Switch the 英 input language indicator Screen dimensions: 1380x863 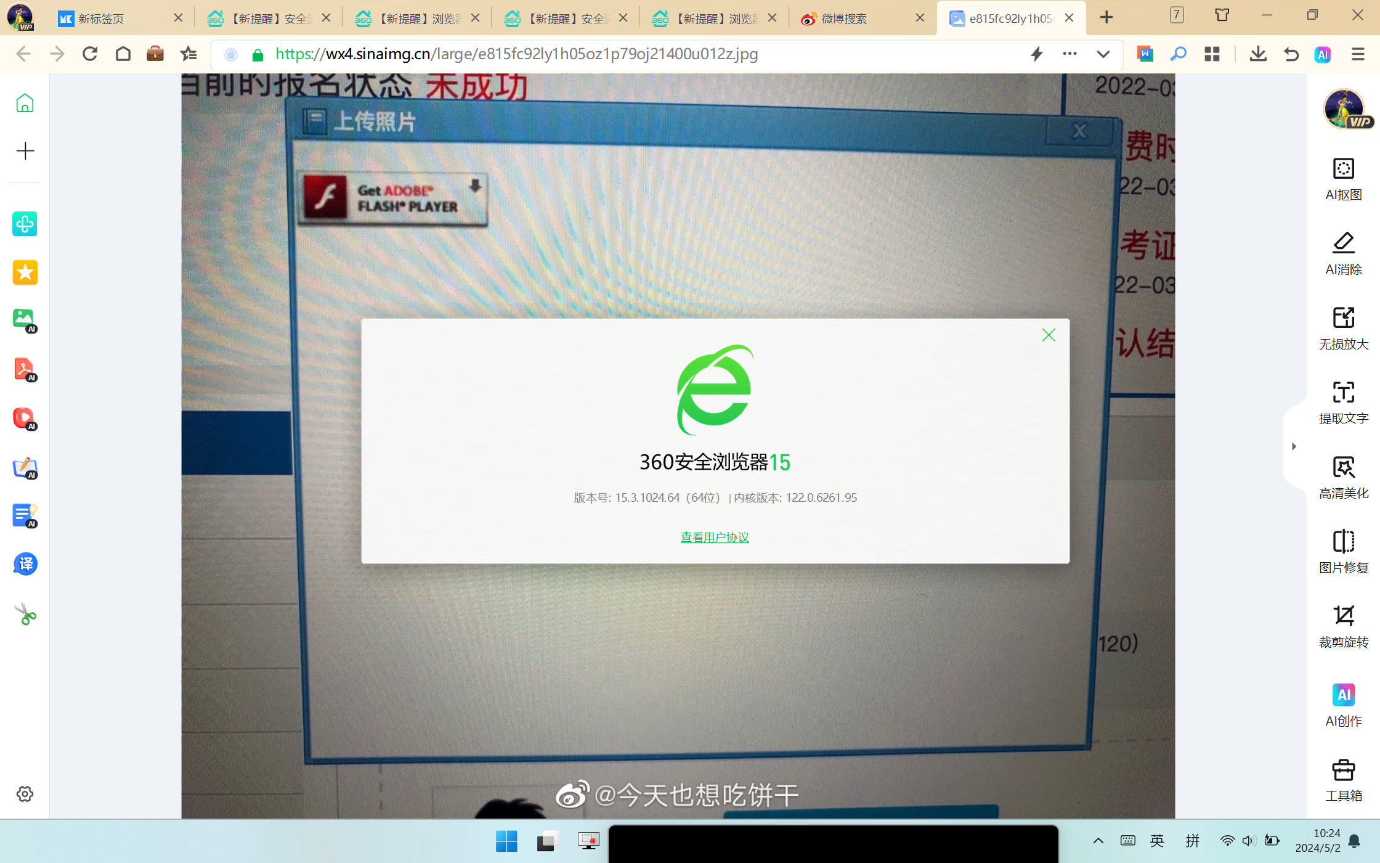(1157, 841)
